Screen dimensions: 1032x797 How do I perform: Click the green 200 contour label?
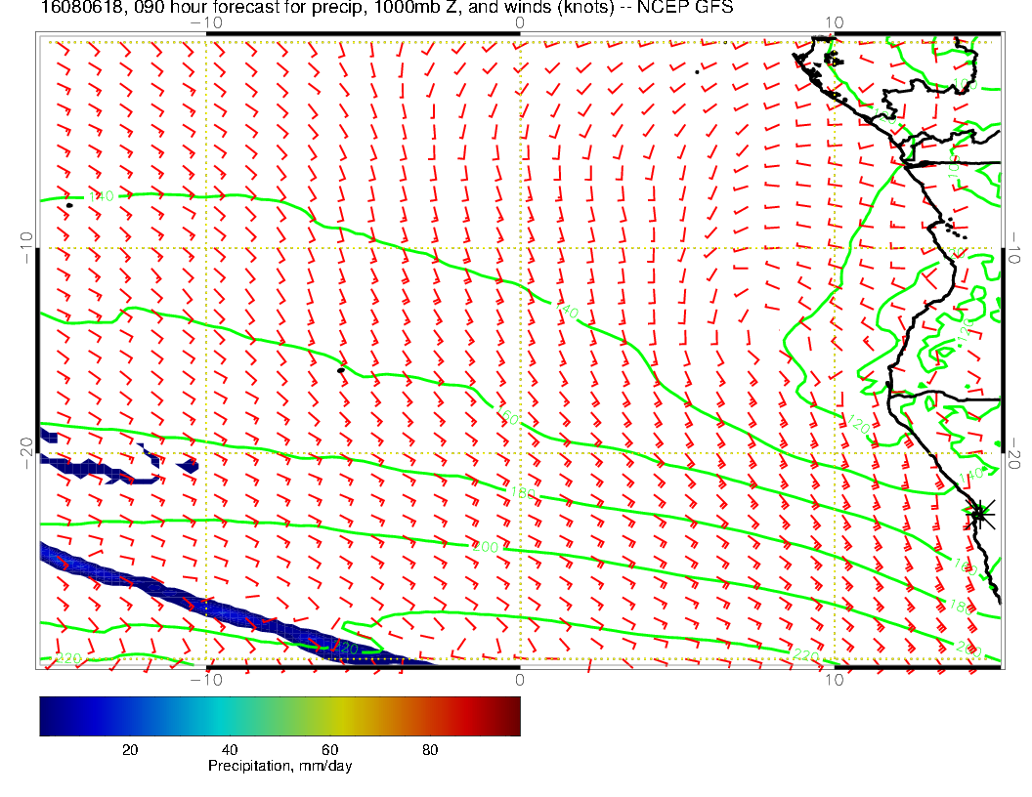click(486, 547)
